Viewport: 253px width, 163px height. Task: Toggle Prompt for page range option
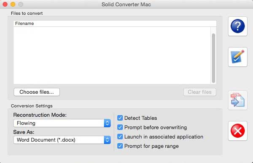(120, 146)
